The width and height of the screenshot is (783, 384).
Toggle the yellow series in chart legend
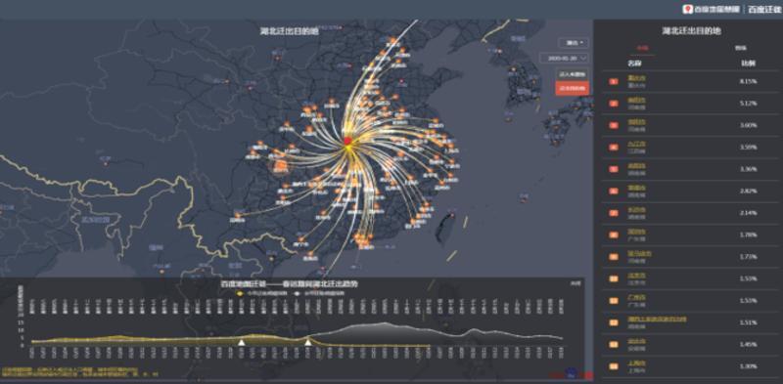(263, 293)
